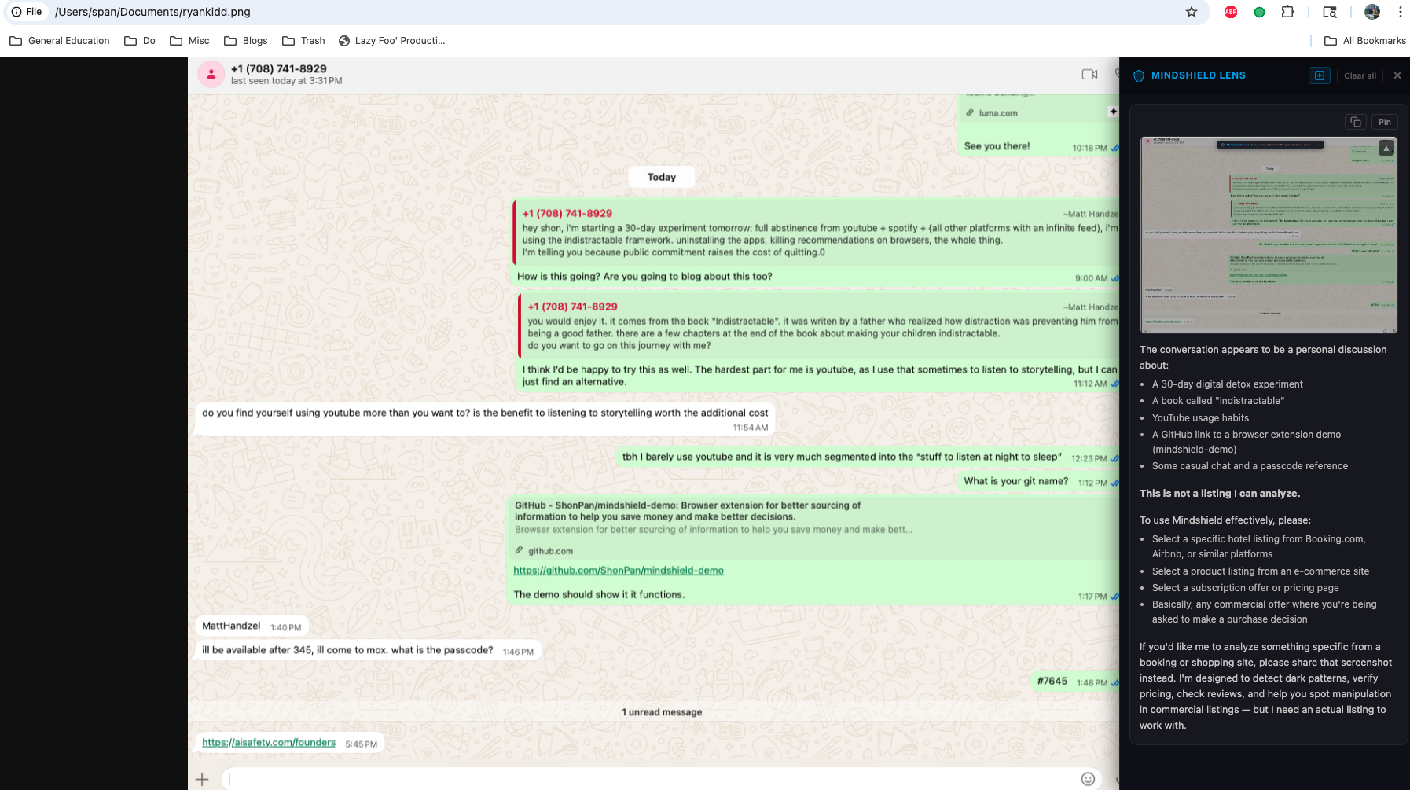
Task: Open the aisafety.com/founders link
Action: 269,742
